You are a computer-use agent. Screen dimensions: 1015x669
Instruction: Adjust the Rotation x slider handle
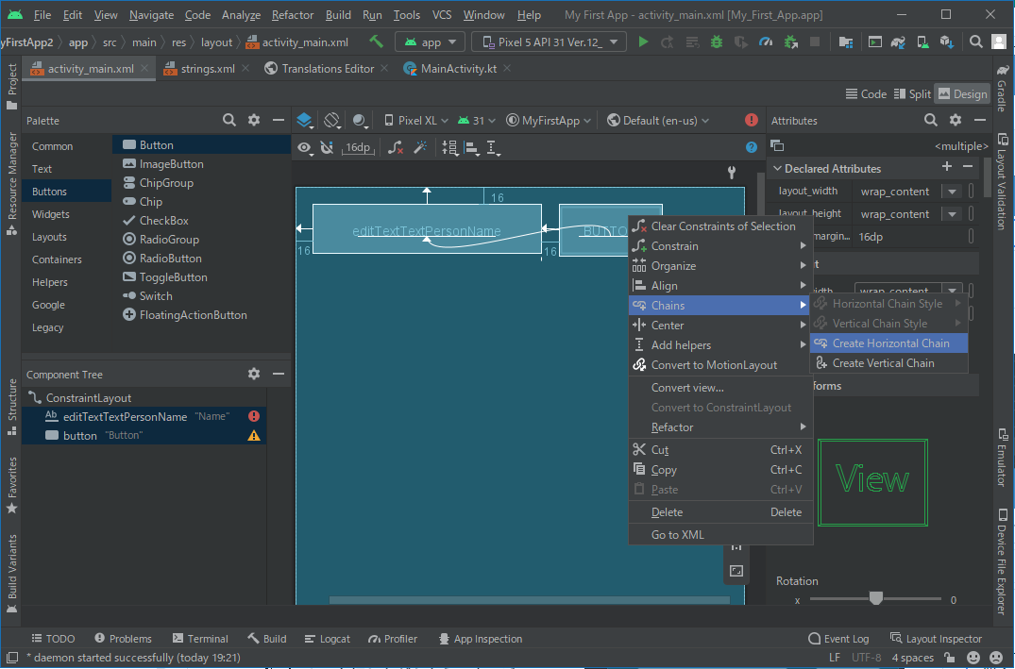click(x=875, y=598)
